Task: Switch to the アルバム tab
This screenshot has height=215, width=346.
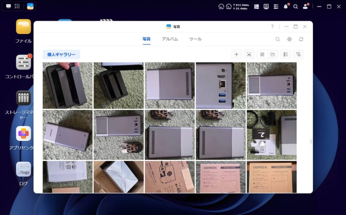Action: tap(170, 39)
